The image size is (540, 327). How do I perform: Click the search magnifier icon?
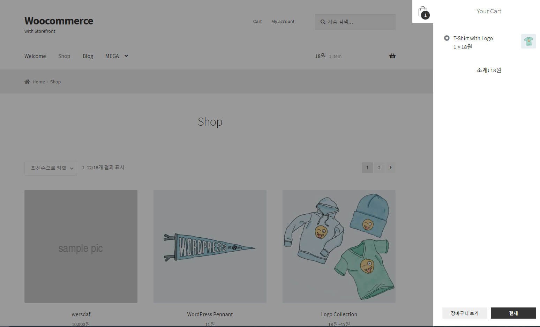point(323,22)
